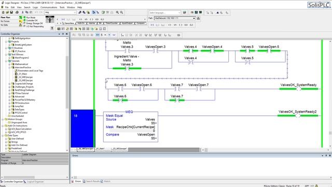Viewport: 332px width, 187px height.
Task: Click the ValvesOK_SystemReady2 output coil
Action: (298, 115)
